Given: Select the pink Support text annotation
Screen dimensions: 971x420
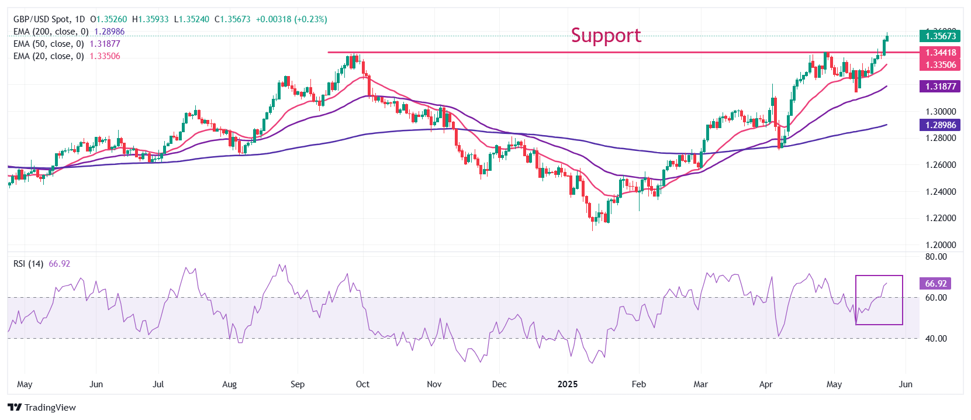Looking at the screenshot, I should [606, 36].
